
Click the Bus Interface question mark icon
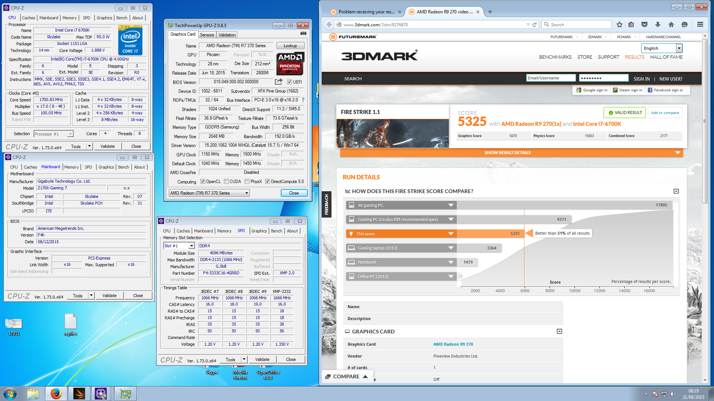[303, 100]
